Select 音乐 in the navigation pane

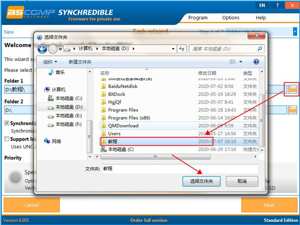click(x=56, y=72)
